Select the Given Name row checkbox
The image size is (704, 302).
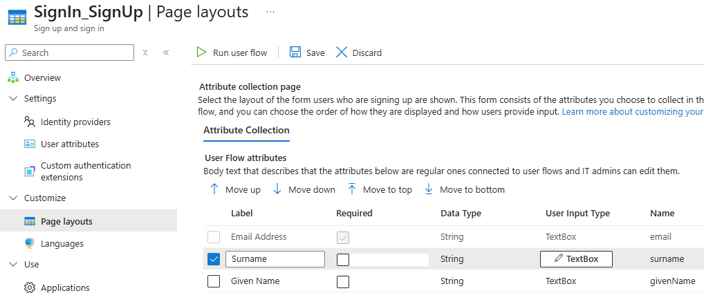coord(214,281)
